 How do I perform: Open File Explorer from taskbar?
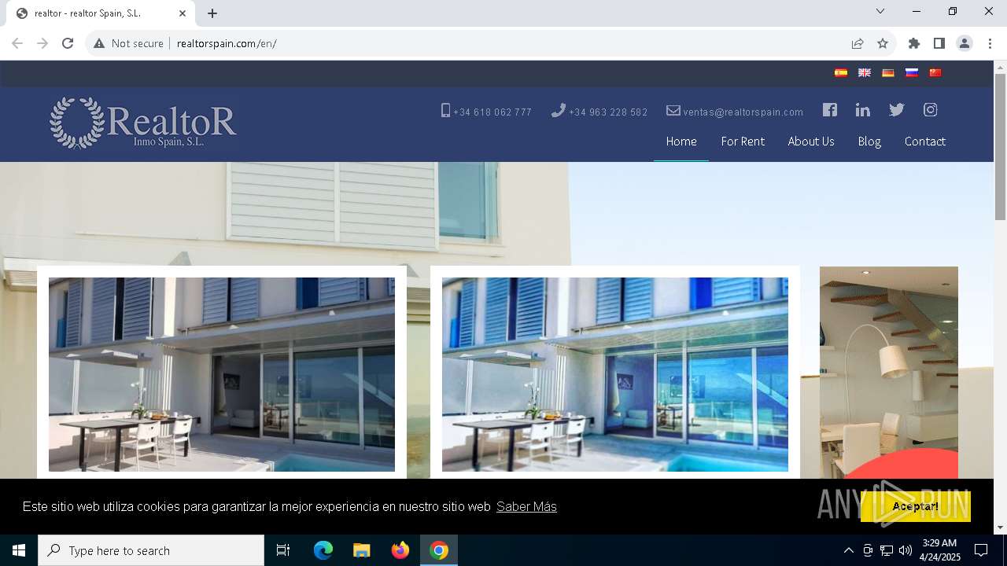pos(362,550)
